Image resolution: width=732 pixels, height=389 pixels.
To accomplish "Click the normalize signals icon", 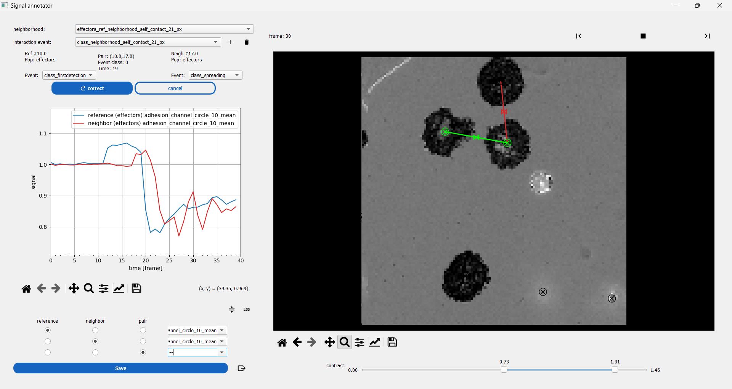I will [x=232, y=309].
